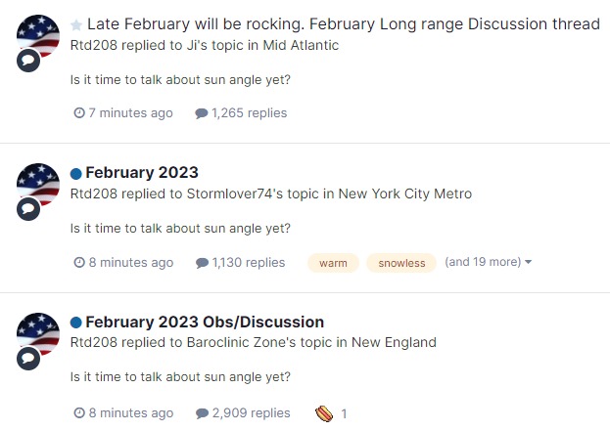Go to the New York City Metro forum
This screenshot has width=610, height=431.
[405, 194]
